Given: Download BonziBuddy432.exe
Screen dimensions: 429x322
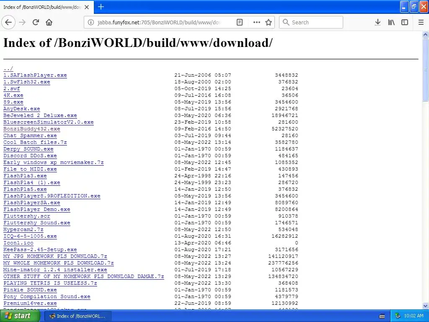Looking at the screenshot, I should coord(32,129).
